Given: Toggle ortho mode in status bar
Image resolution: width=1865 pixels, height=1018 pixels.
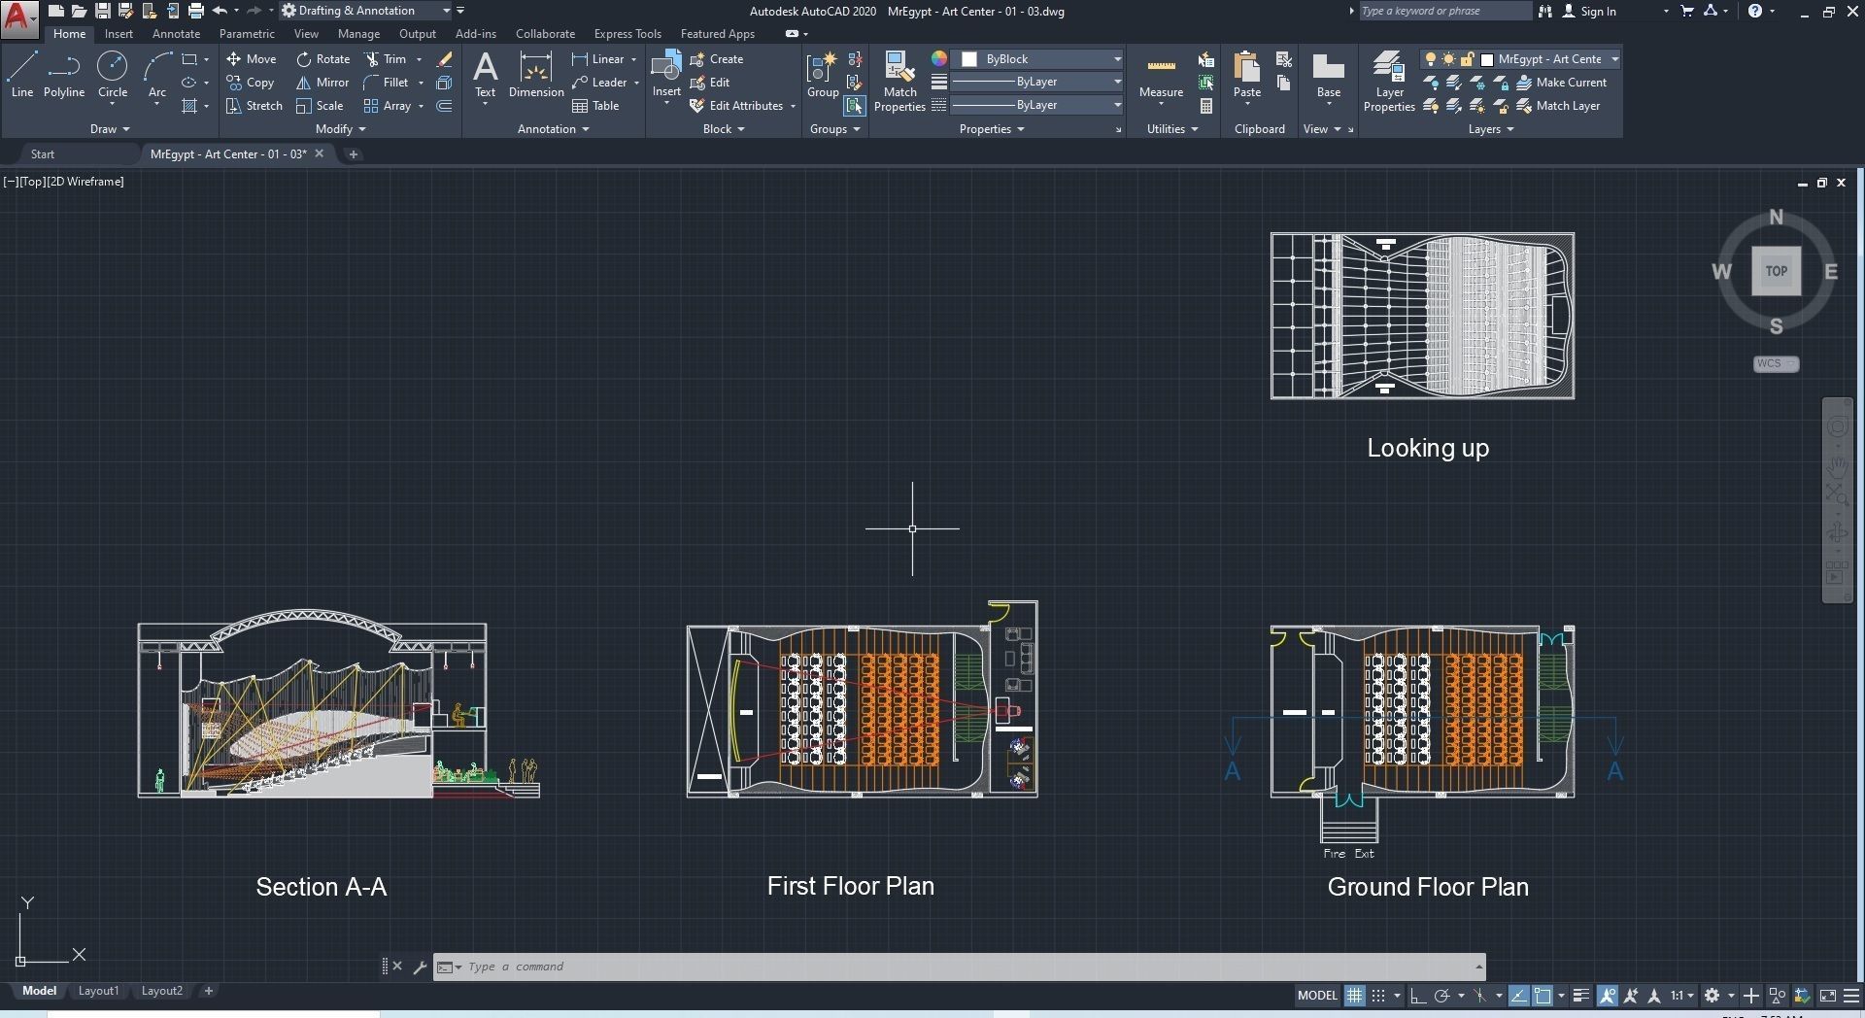Looking at the screenshot, I should point(1418,996).
